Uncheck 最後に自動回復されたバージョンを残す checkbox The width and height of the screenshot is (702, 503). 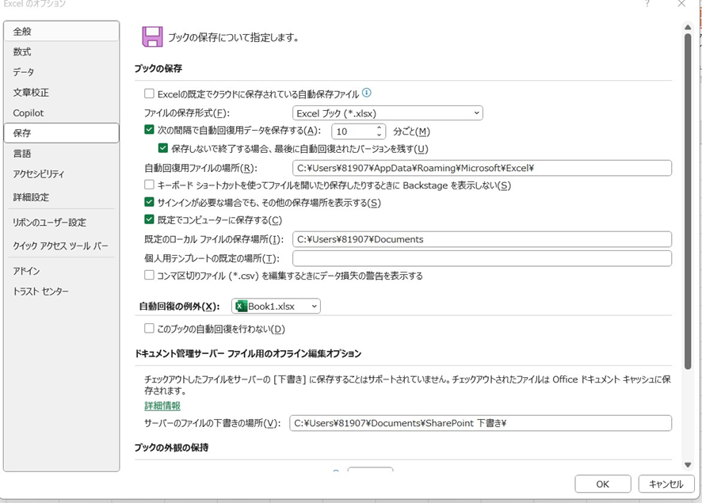tap(163, 148)
